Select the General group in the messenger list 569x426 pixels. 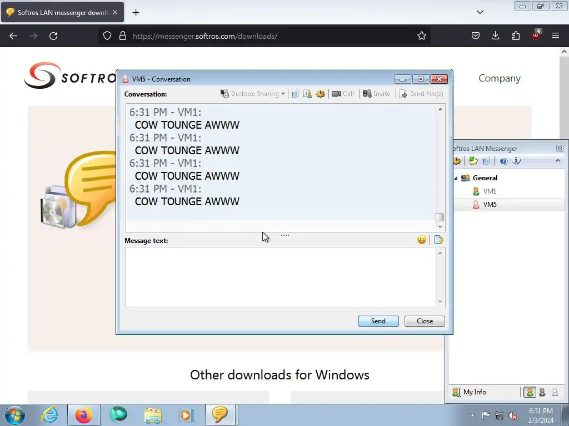click(x=485, y=178)
